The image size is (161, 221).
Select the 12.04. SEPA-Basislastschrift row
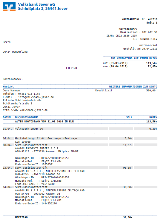[x=80, y=168]
